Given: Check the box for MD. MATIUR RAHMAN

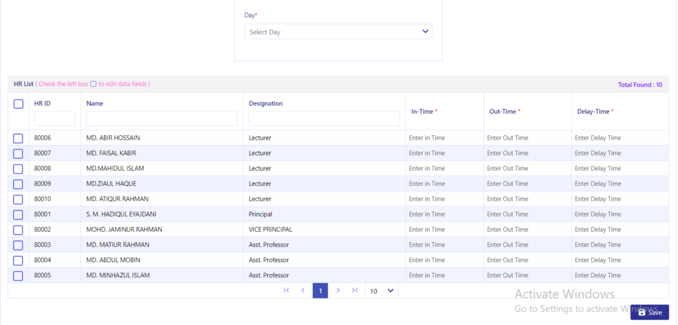Looking at the screenshot, I should point(18,245).
